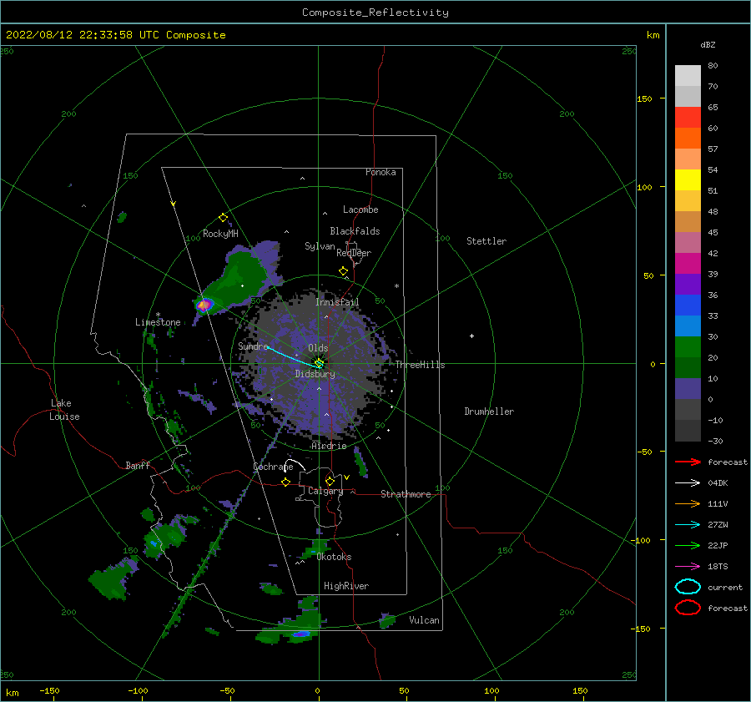This screenshot has width=751, height=702.
Task: Click the ThreeHills town label
Action: 420,365
